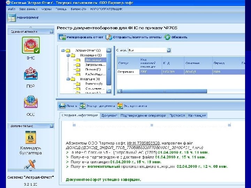Click the green Обновить refresh icon

(167, 37)
